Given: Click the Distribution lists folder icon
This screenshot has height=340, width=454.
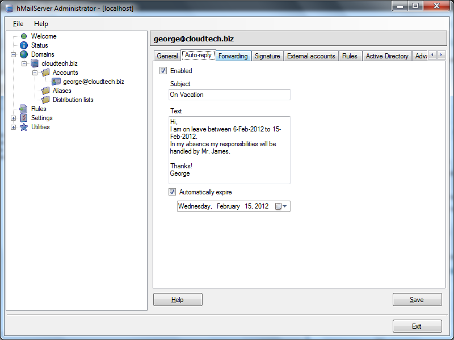Looking at the screenshot, I should [45, 100].
